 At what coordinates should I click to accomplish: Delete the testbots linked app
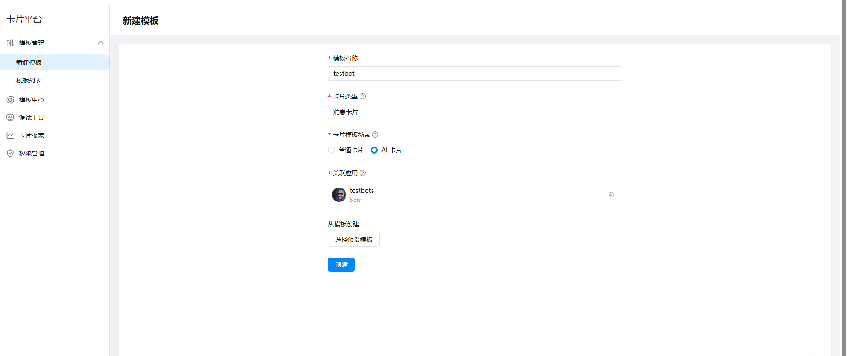[x=611, y=195]
